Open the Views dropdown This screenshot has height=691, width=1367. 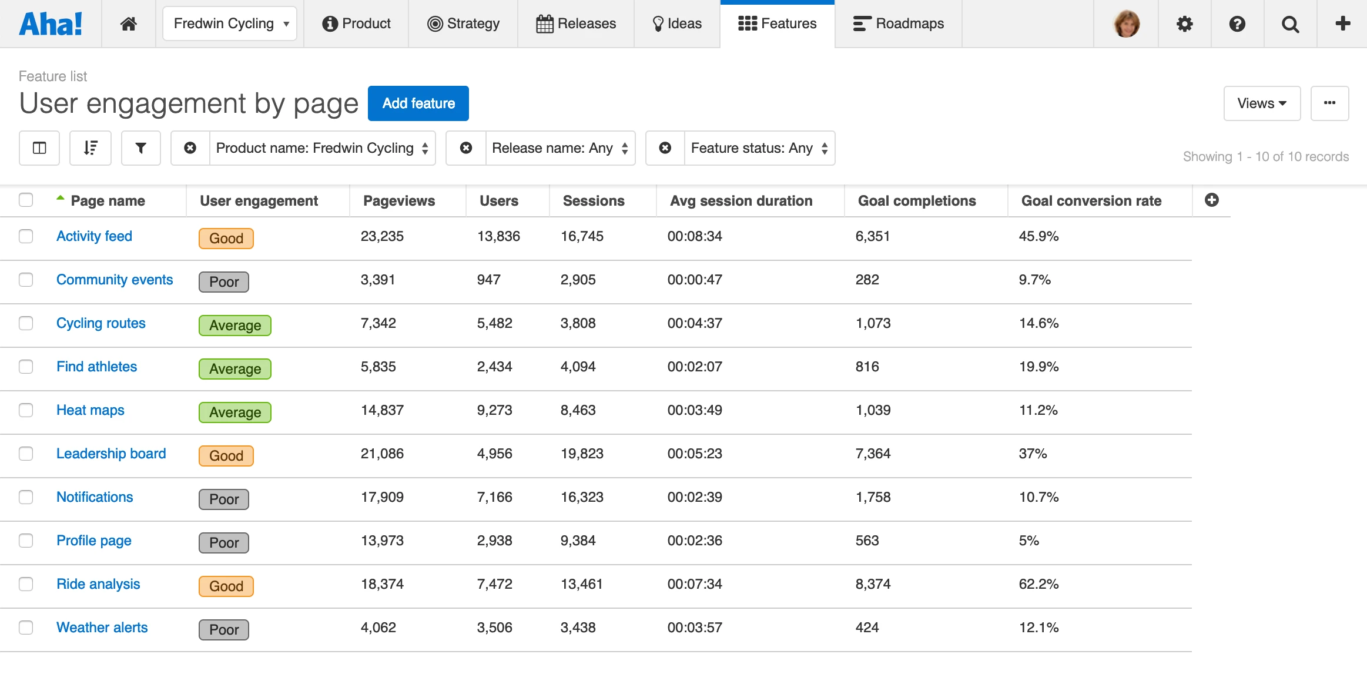[1261, 103]
